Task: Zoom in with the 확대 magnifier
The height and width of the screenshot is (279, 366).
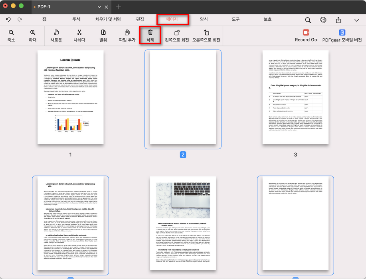Action: [x=33, y=33]
